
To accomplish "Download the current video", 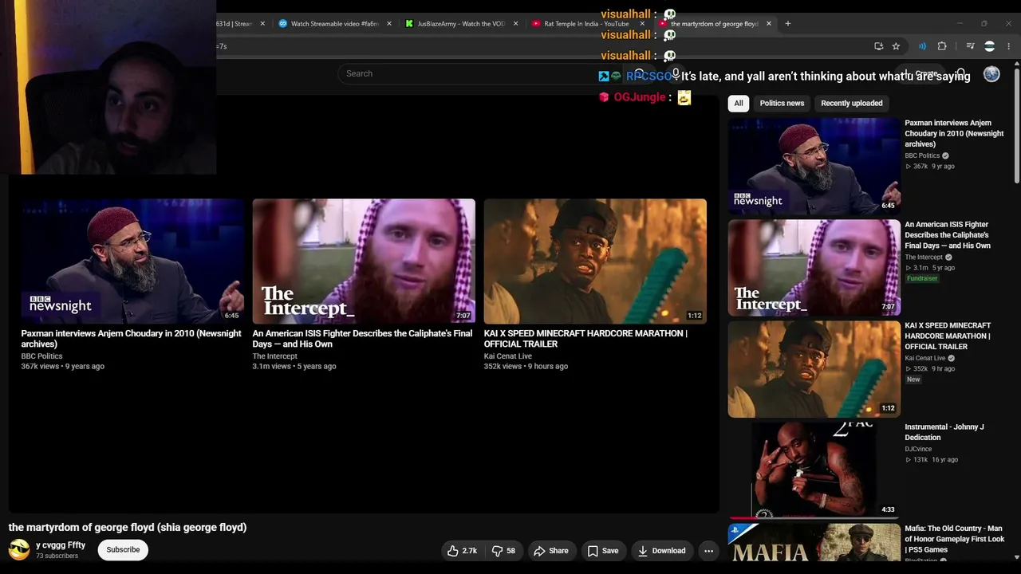I will [x=661, y=551].
